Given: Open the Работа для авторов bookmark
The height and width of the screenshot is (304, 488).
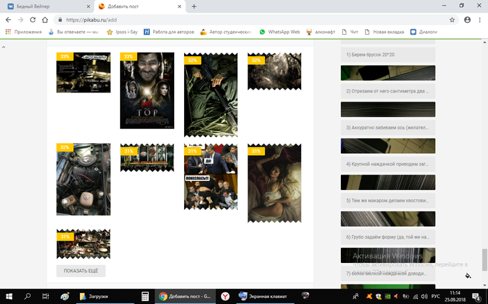Looking at the screenshot, I should pos(169,32).
